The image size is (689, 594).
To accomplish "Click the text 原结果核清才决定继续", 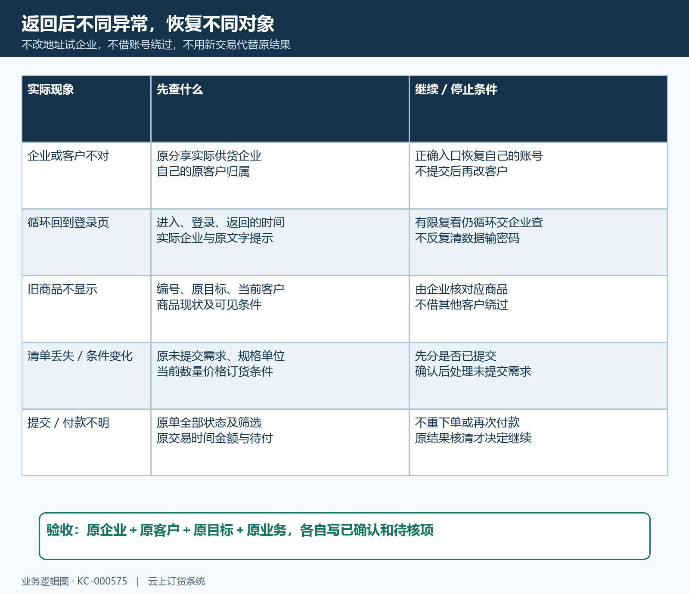I will 473,438.
